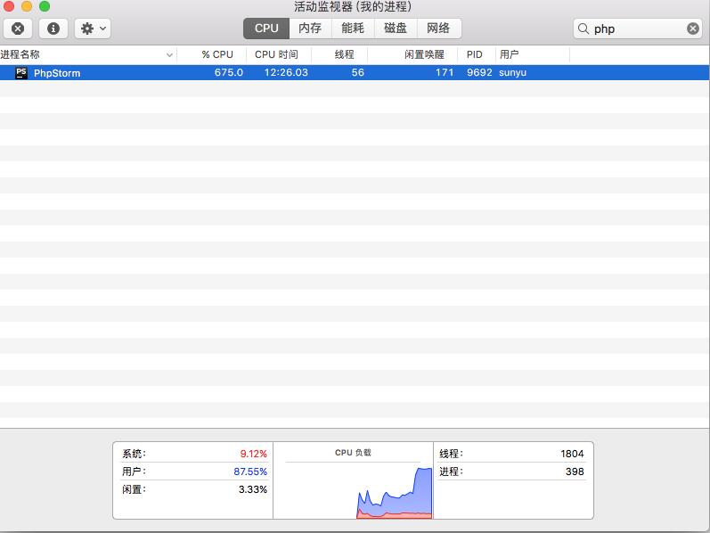Image resolution: width=710 pixels, height=533 pixels.
Task: Open the 网络 tab
Action: point(438,29)
